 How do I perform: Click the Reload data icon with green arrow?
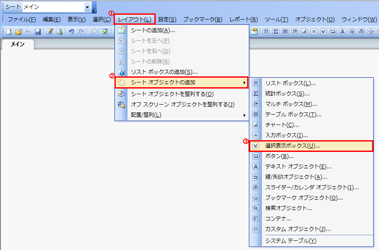click(59, 32)
